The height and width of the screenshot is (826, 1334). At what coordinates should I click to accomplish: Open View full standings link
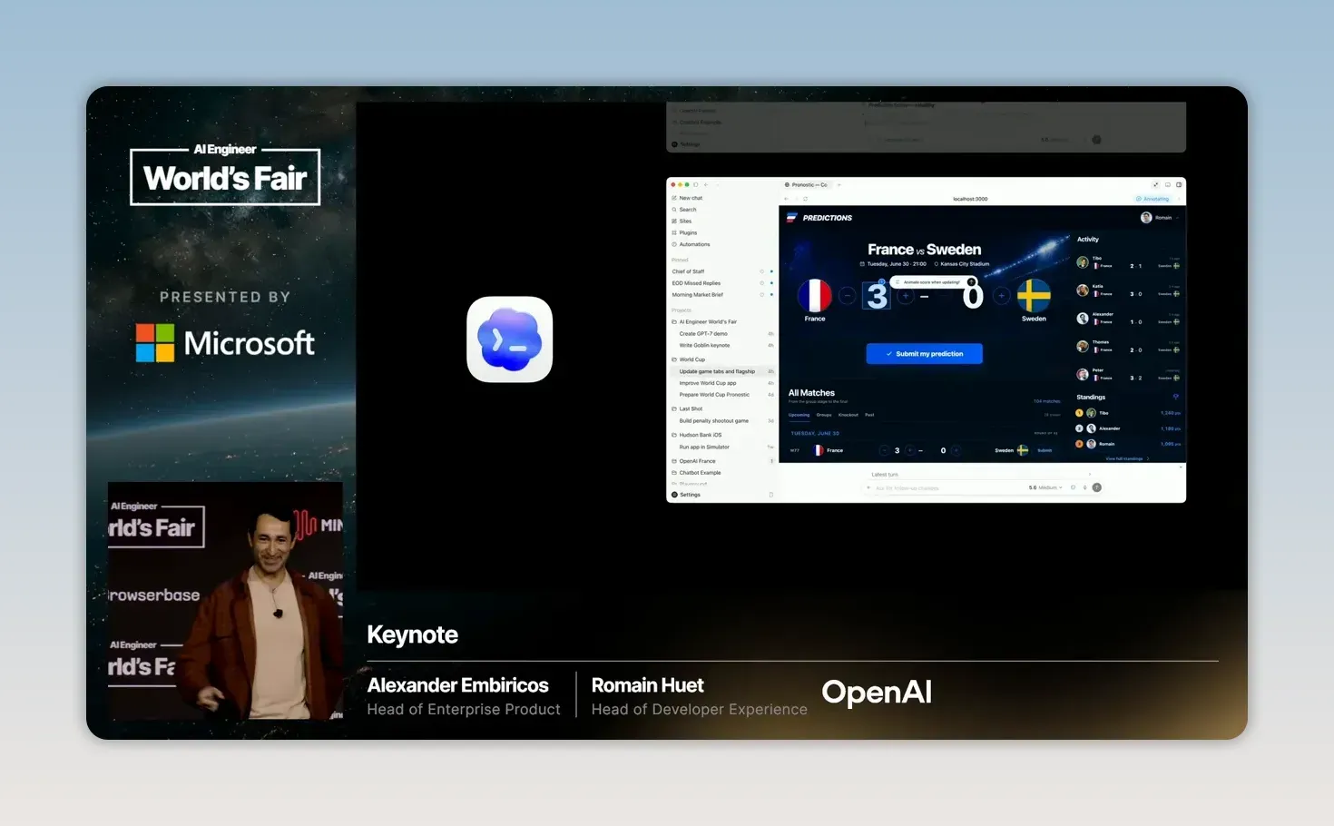tap(1127, 458)
